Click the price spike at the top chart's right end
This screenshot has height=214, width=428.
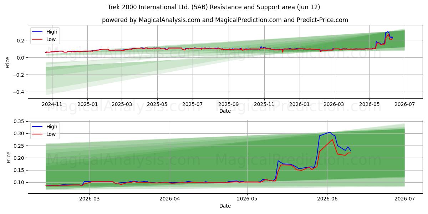pyautogui.click(x=388, y=32)
